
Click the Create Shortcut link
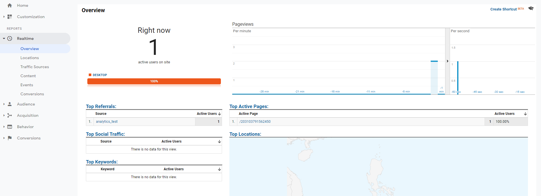(503, 9)
